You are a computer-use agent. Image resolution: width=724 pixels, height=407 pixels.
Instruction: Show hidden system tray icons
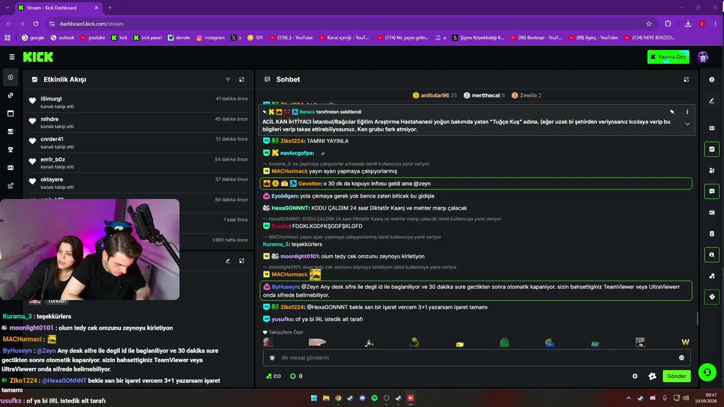(628, 398)
